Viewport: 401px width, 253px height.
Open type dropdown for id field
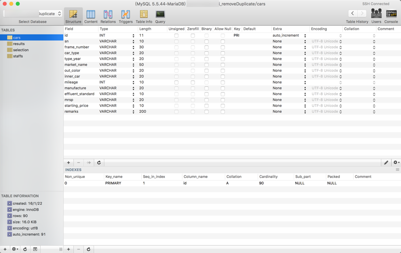[133, 36]
